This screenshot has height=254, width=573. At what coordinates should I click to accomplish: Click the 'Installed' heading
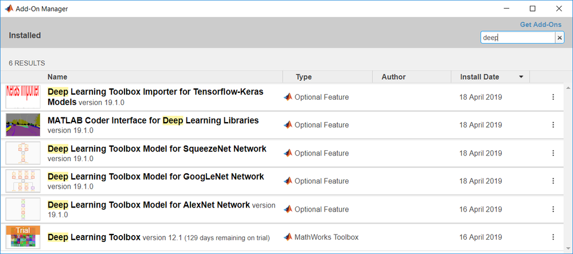[25, 36]
